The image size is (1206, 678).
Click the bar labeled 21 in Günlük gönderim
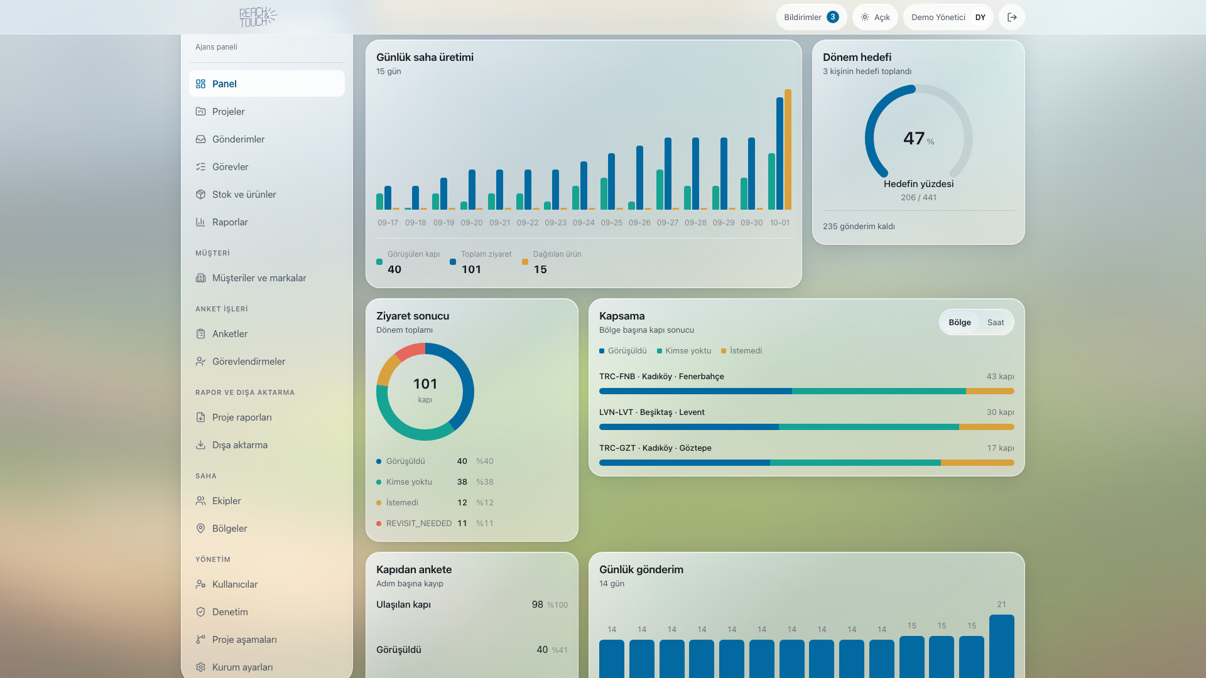coord(1001,646)
